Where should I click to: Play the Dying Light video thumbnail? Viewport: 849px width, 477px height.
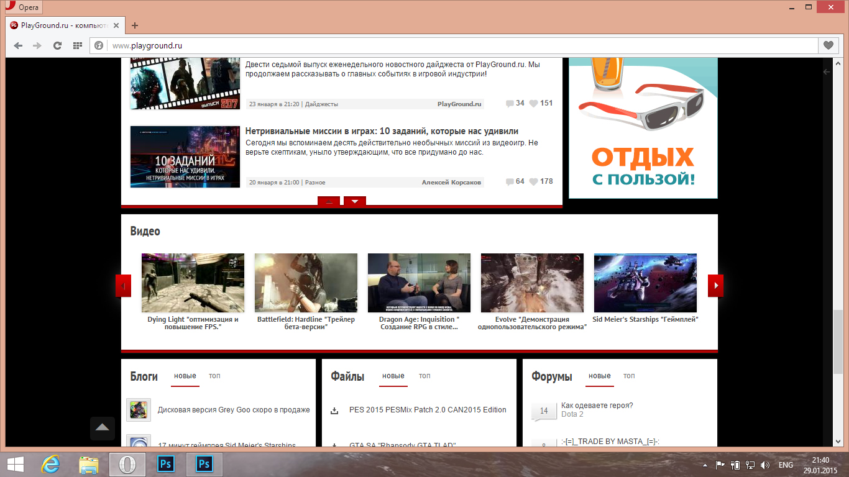click(193, 283)
